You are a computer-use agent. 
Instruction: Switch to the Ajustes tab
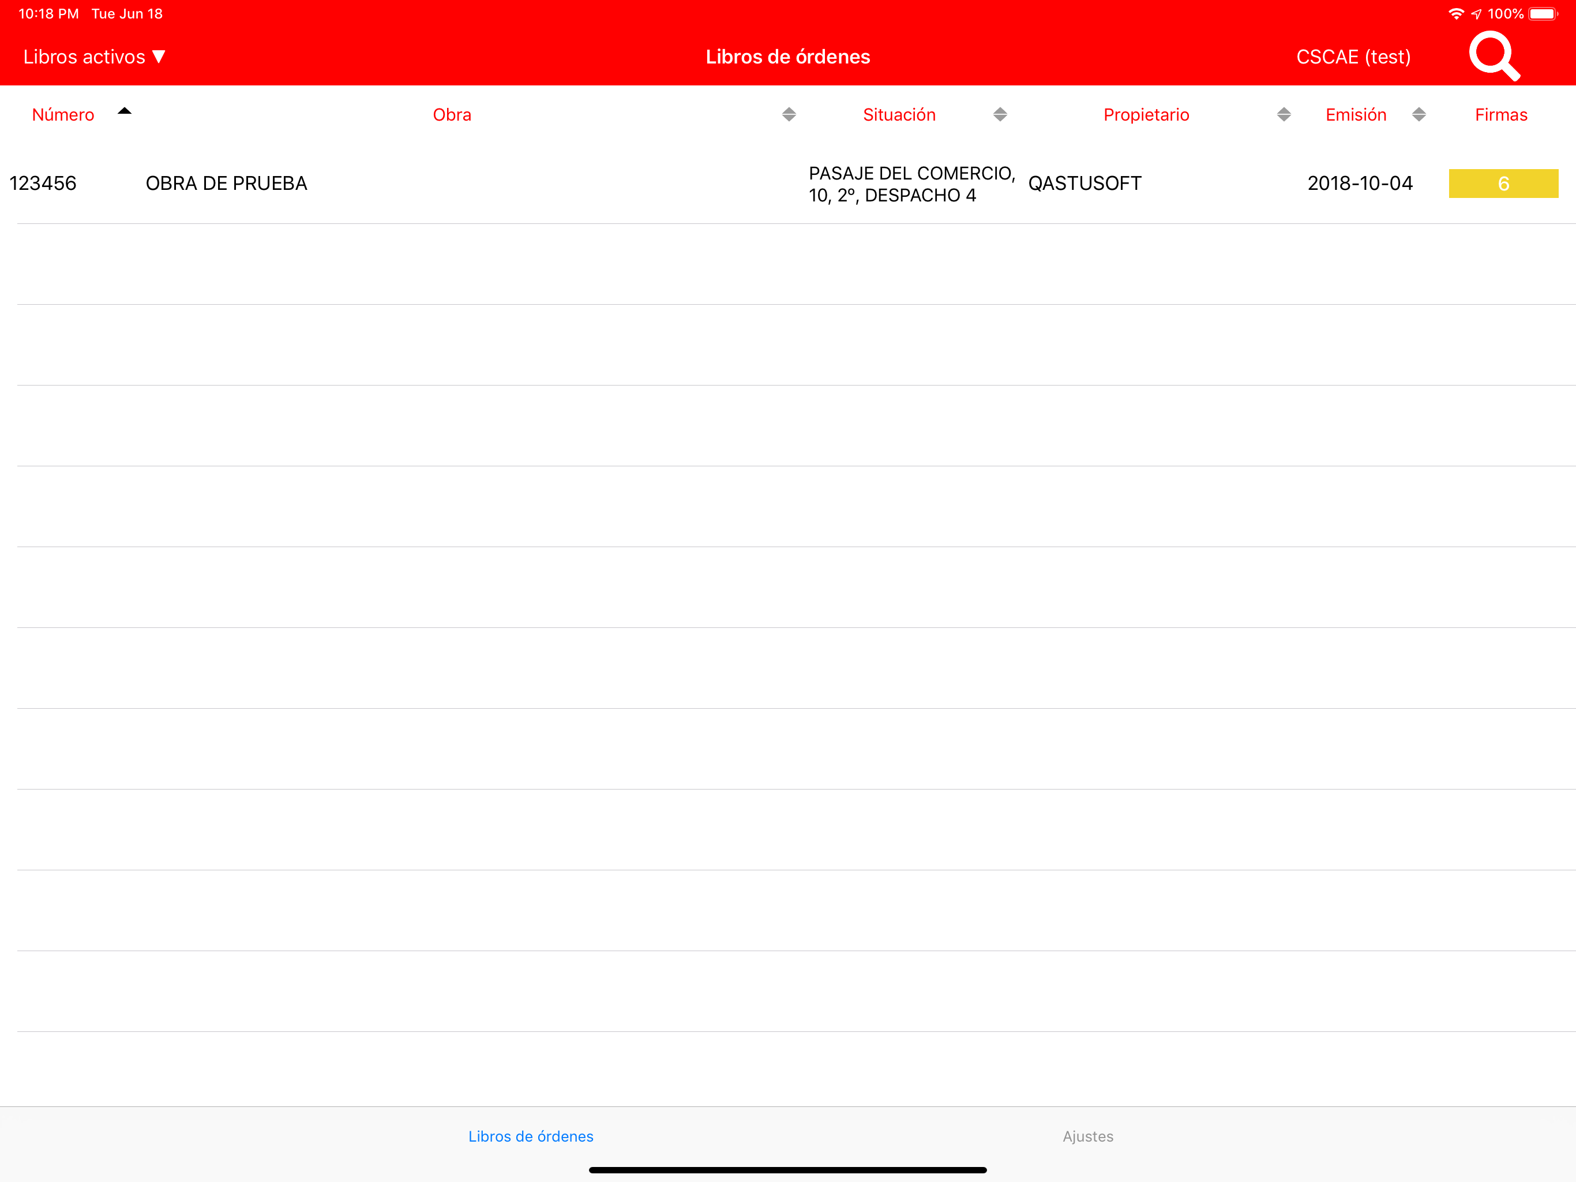pyautogui.click(x=1087, y=1136)
